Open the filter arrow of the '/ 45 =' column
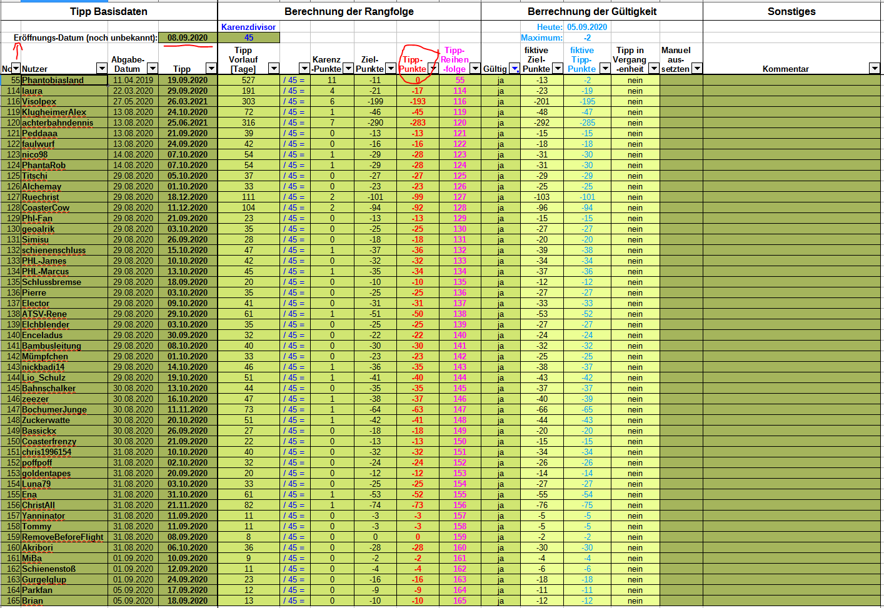This screenshot has height=608, width=884. point(304,68)
